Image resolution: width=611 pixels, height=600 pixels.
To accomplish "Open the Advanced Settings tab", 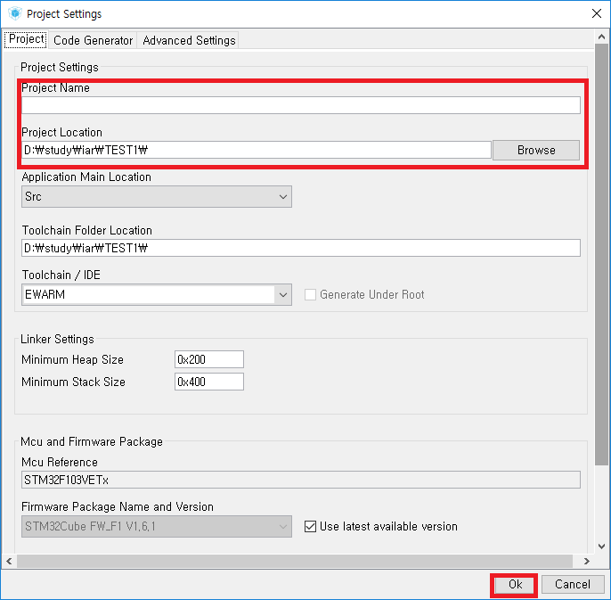I will (189, 40).
